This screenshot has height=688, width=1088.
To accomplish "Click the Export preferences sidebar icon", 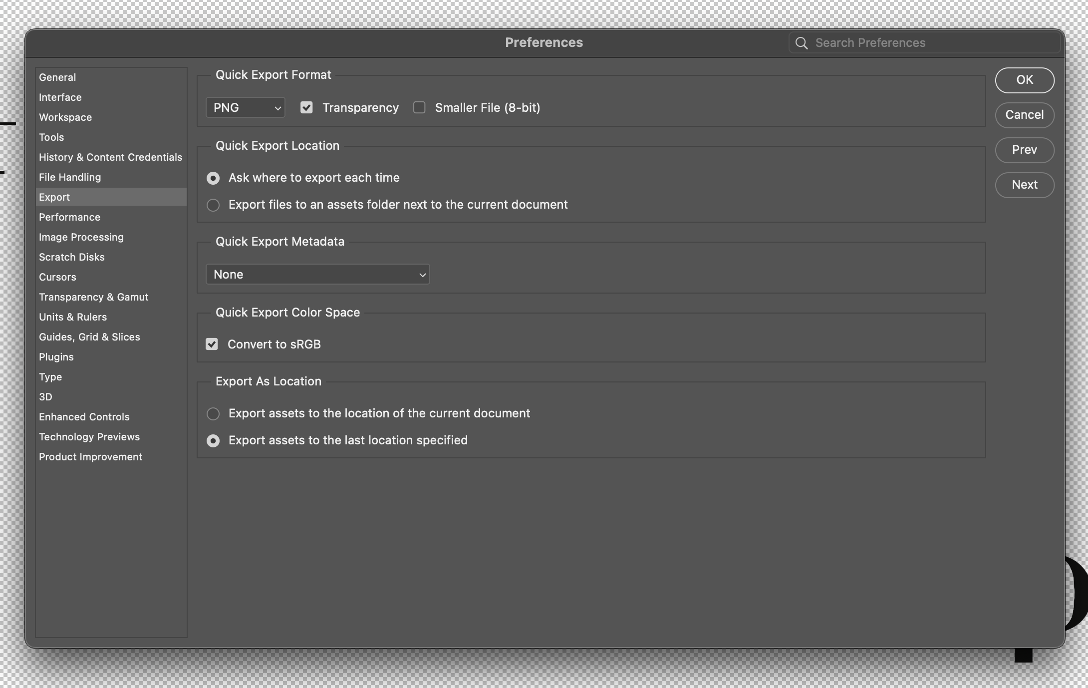I will pyautogui.click(x=54, y=196).
